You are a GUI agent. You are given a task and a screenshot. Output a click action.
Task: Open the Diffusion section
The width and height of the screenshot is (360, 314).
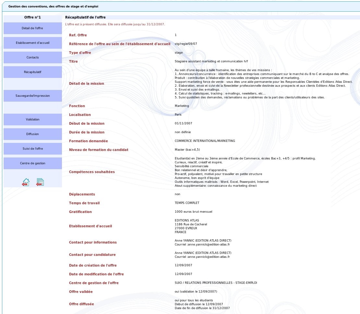pos(32,134)
